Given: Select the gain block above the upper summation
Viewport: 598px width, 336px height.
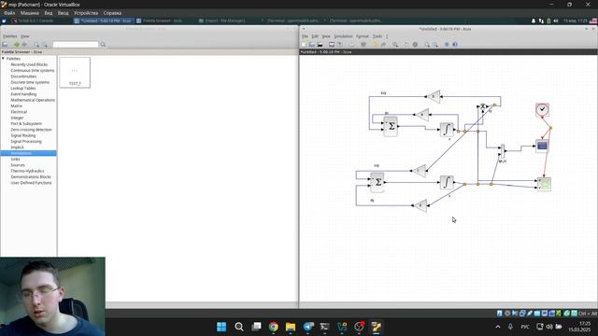Looking at the screenshot, I should click(422, 114).
